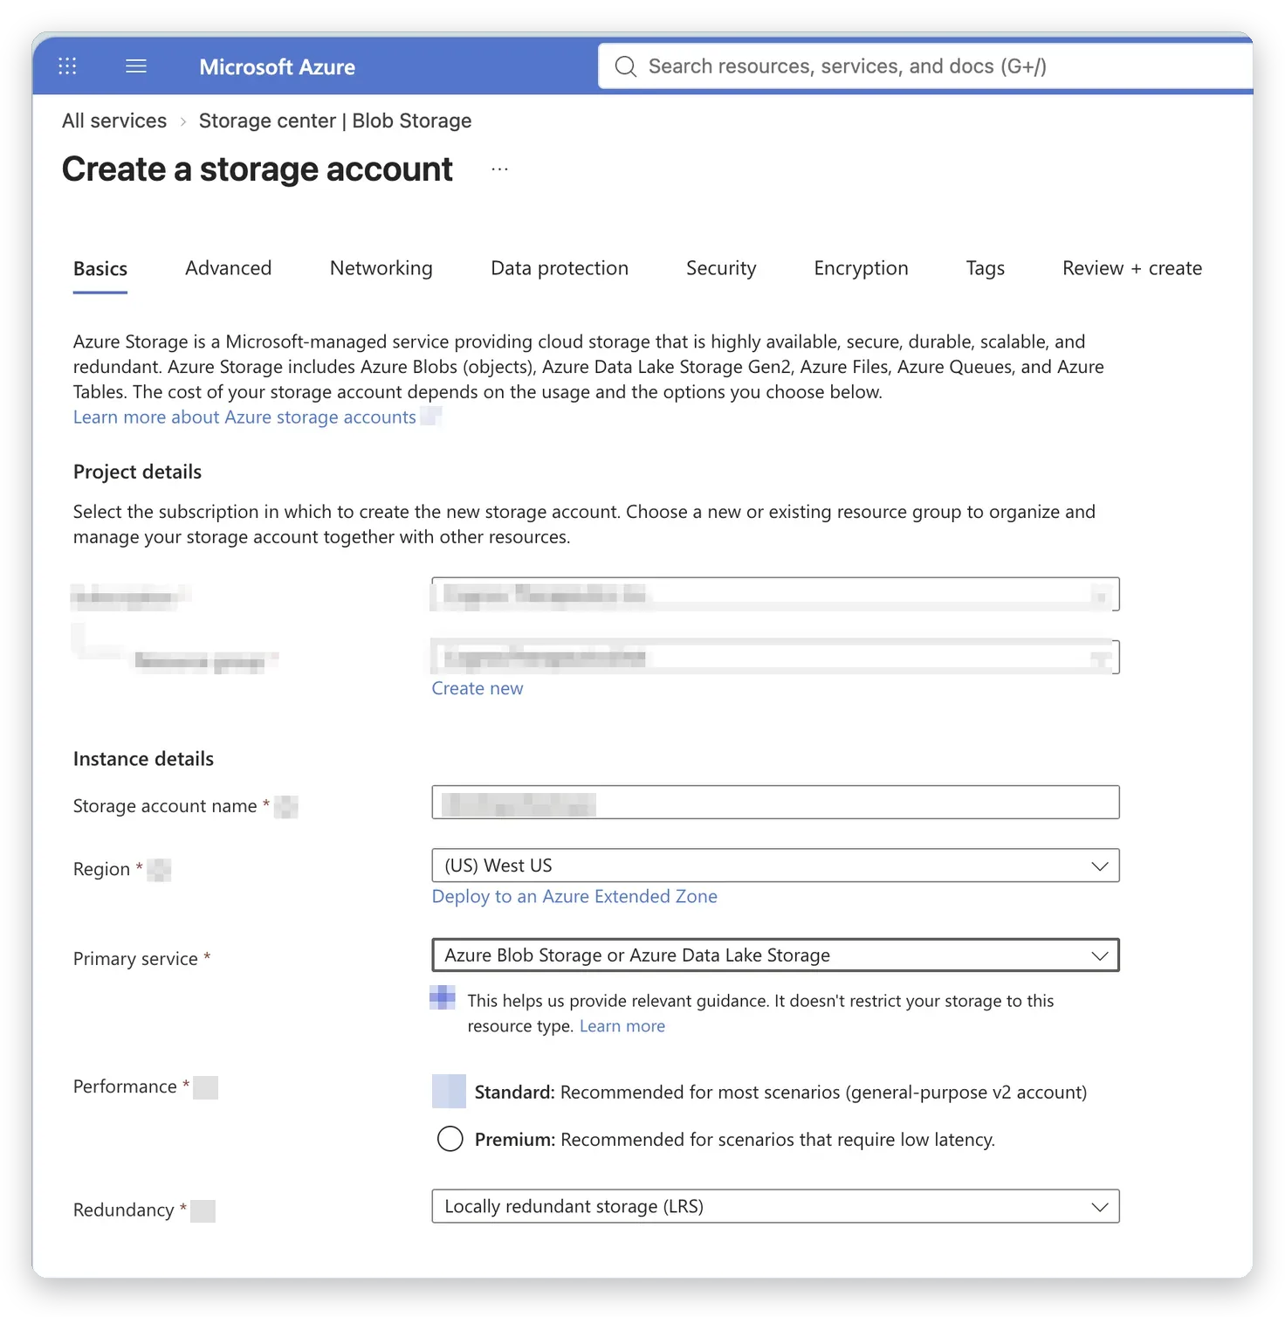Click the Create new resource group link
1285x1317 pixels.
[x=478, y=688]
